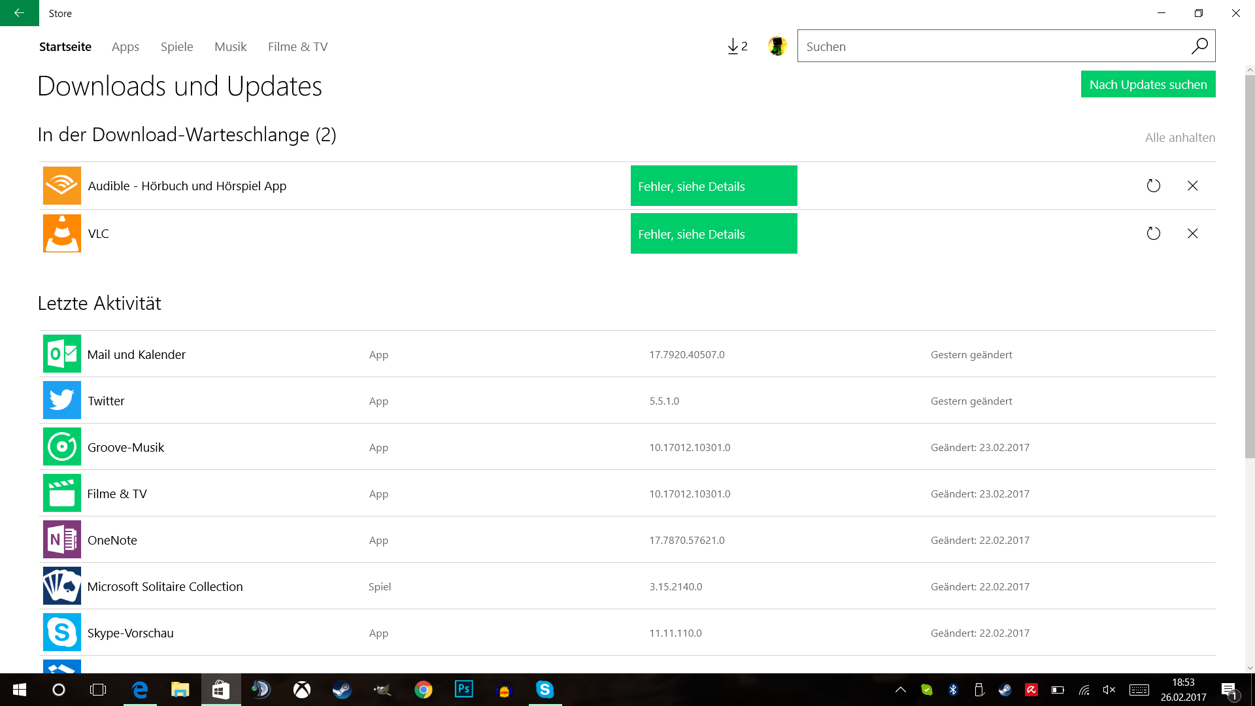Launch Chrome from taskbar

(x=424, y=690)
